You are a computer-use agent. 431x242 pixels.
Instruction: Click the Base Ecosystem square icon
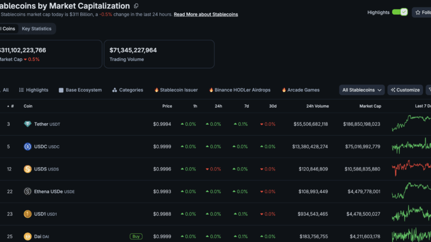(x=61, y=90)
